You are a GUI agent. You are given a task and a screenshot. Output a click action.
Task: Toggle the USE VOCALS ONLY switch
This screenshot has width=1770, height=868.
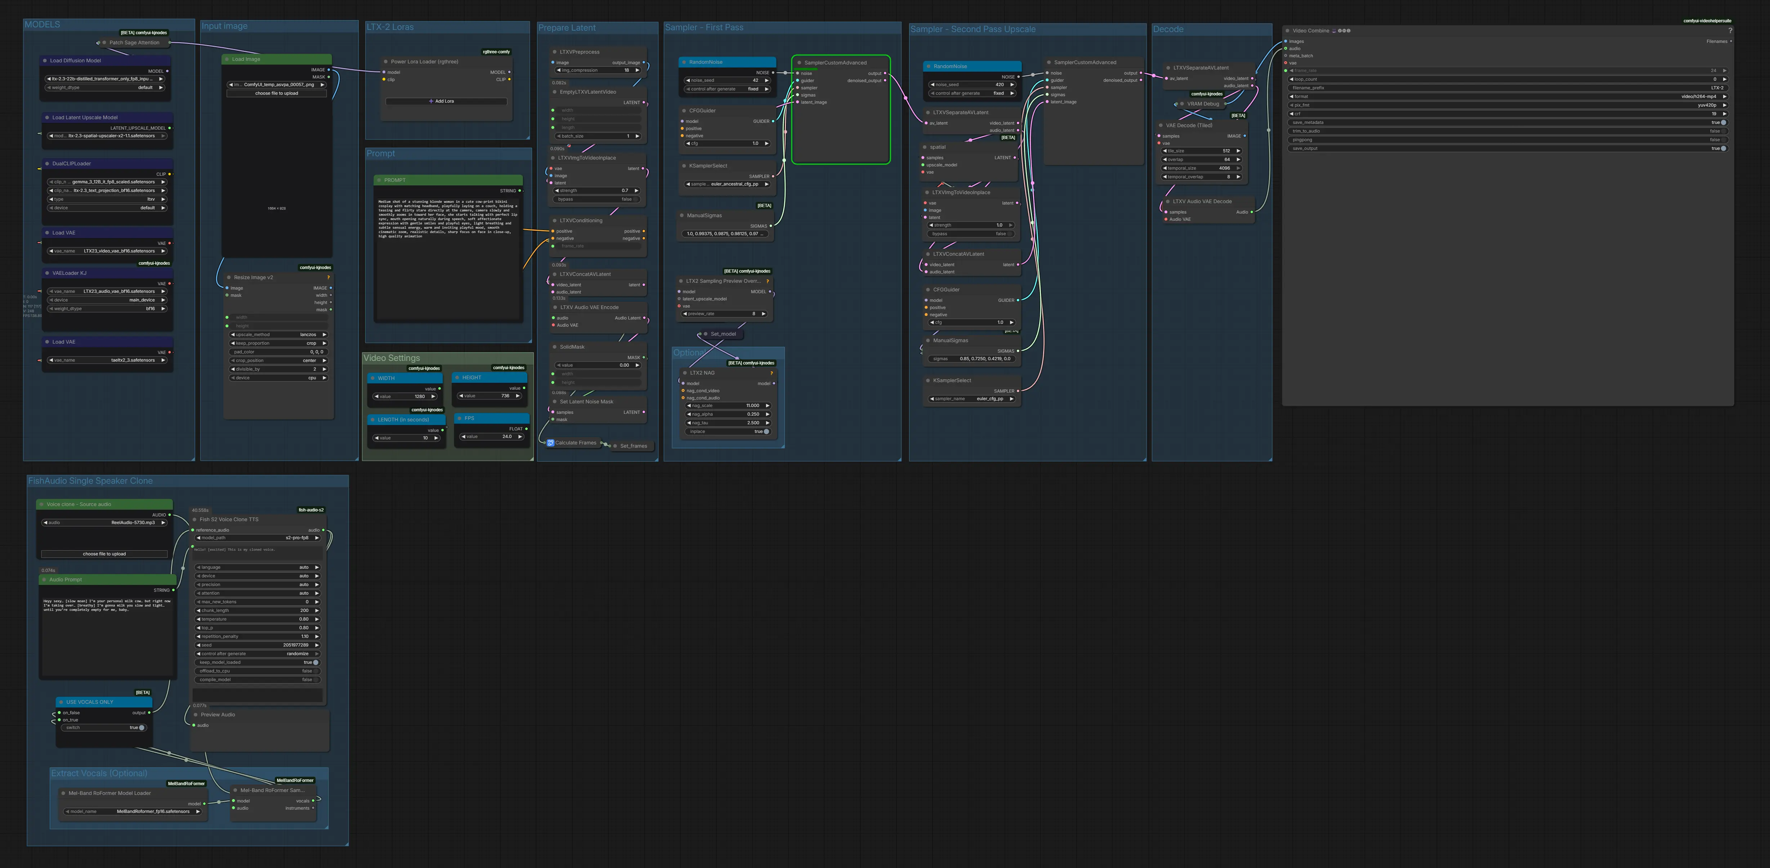click(x=141, y=727)
